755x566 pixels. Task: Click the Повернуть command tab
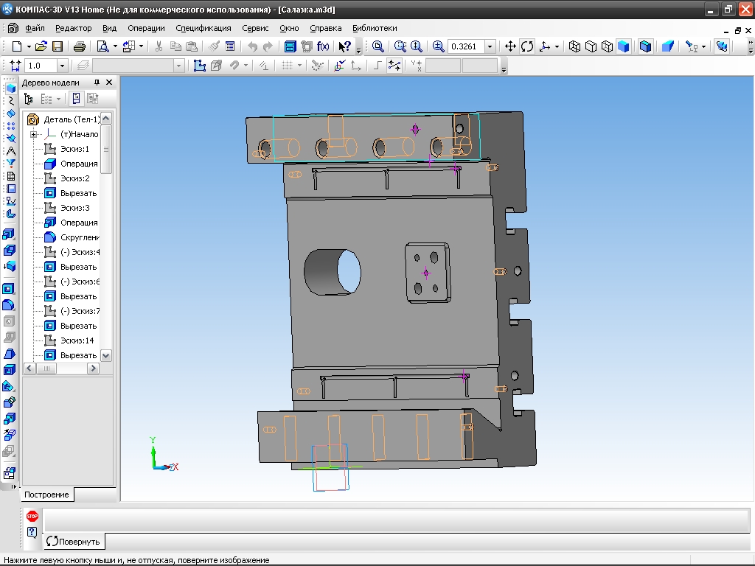(73, 542)
